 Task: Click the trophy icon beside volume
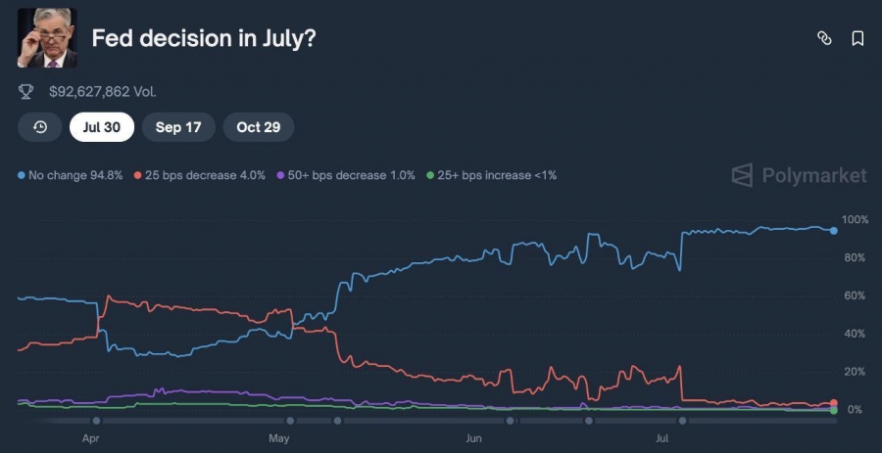(25, 92)
